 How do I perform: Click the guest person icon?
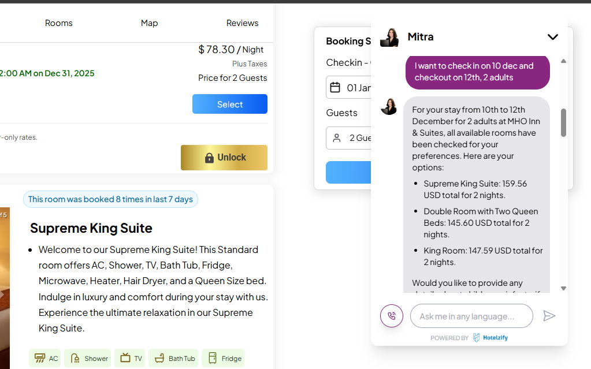336,138
